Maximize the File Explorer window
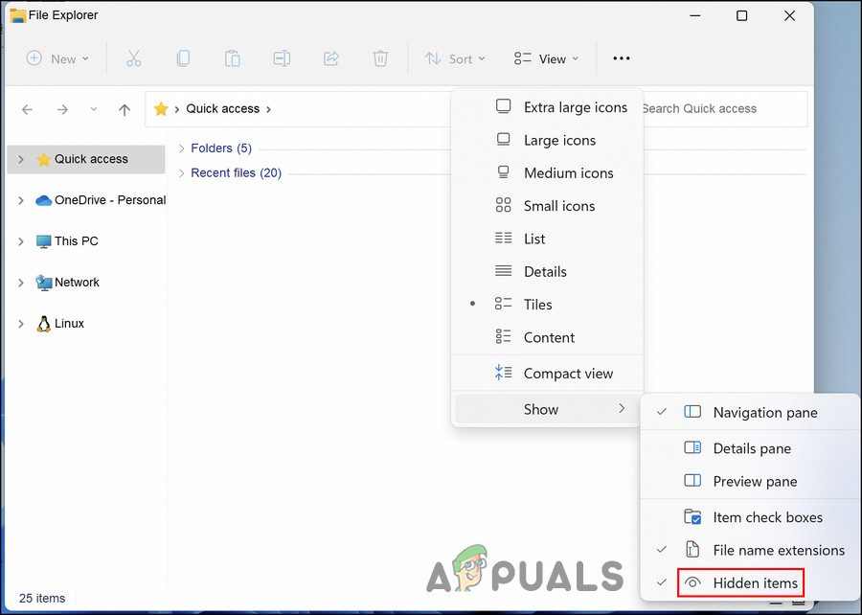This screenshot has width=862, height=615. coord(741,15)
